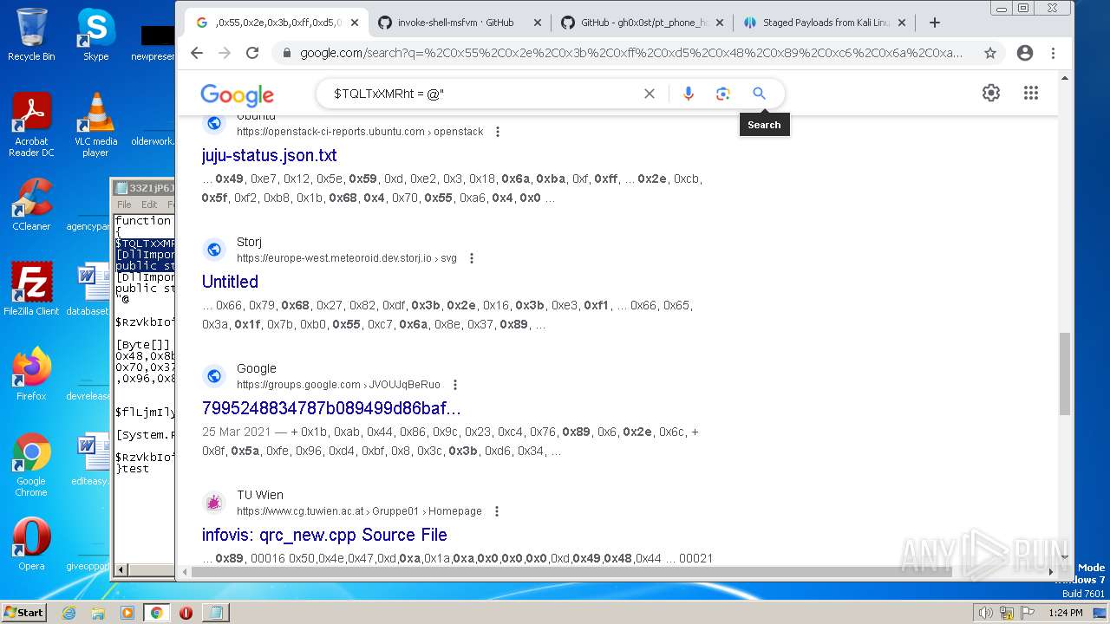The image size is (1110, 624).
Task: Open the 7995248834787b089499d86baf result
Action: [x=331, y=408]
